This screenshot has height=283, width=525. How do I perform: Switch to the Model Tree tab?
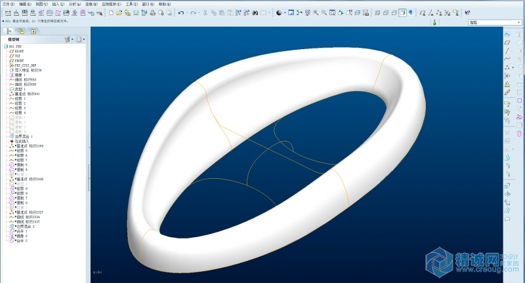[x=9, y=31]
